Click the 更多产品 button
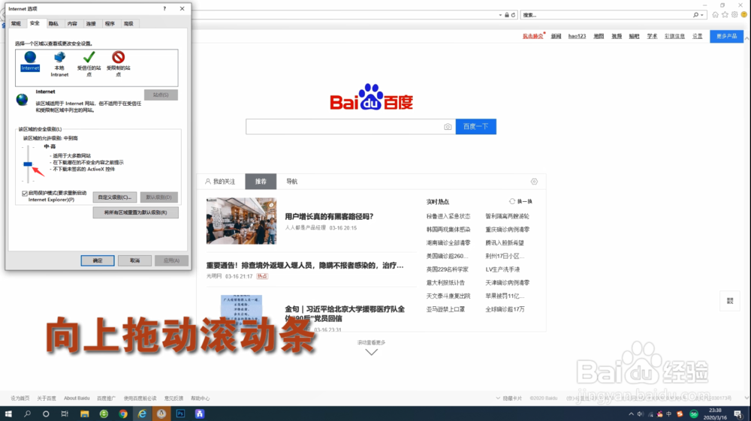The width and height of the screenshot is (751, 421). (726, 36)
